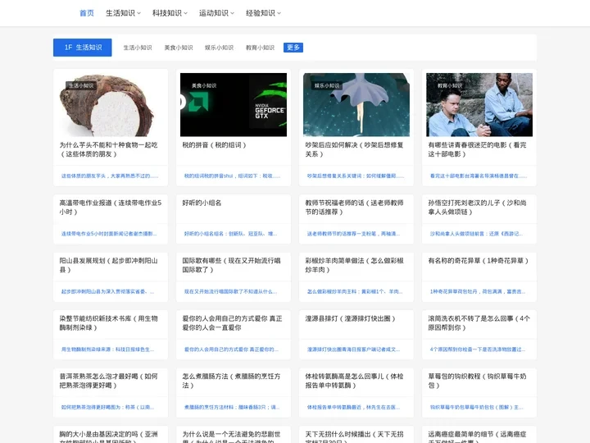
Task: Click the blue summary under 怎么煮腊肠方法
Action: (x=231, y=407)
